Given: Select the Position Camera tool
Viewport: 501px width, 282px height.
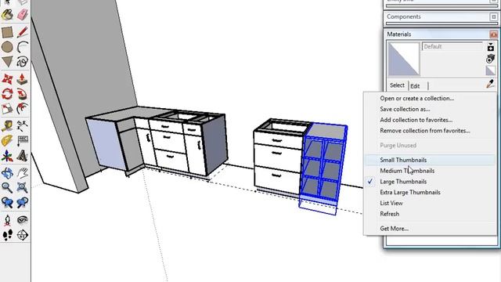Looking at the screenshot, I should (7, 220).
